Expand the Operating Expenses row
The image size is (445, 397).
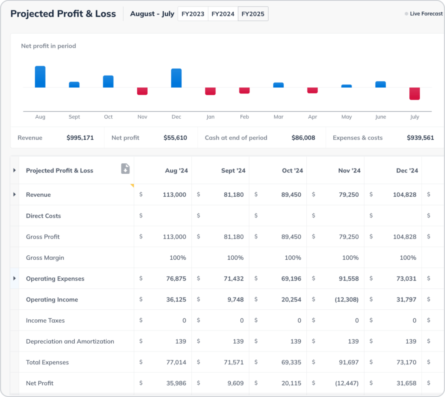[14, 278]
